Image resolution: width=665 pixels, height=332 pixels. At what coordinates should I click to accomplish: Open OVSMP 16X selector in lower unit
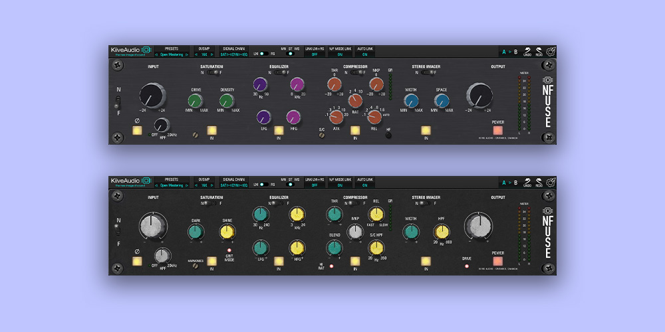click(x=204, y=185)
